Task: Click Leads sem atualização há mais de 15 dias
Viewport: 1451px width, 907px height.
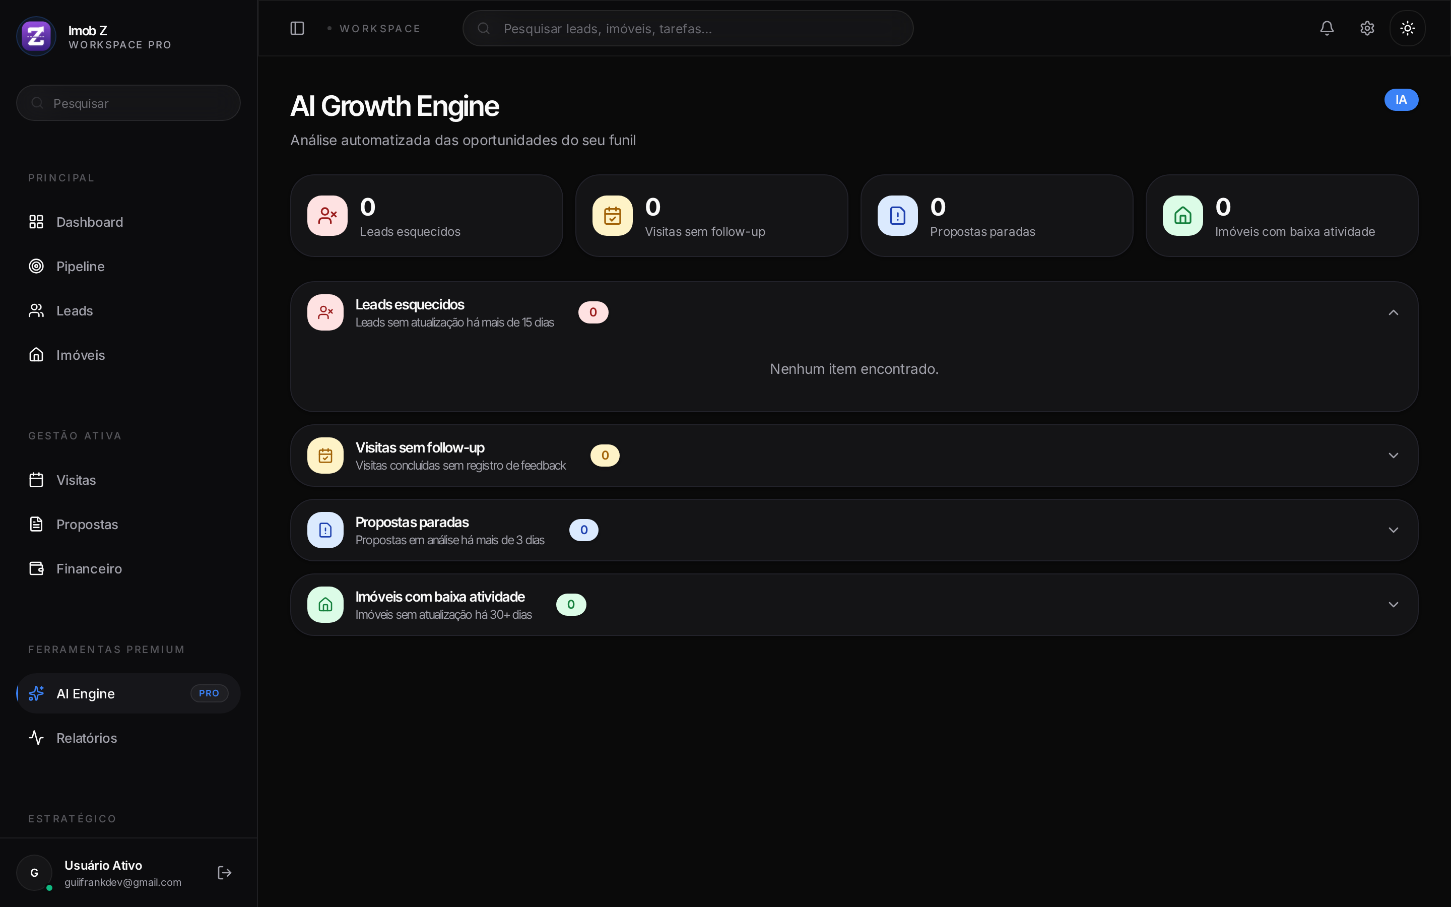Action: pos(454,322)
